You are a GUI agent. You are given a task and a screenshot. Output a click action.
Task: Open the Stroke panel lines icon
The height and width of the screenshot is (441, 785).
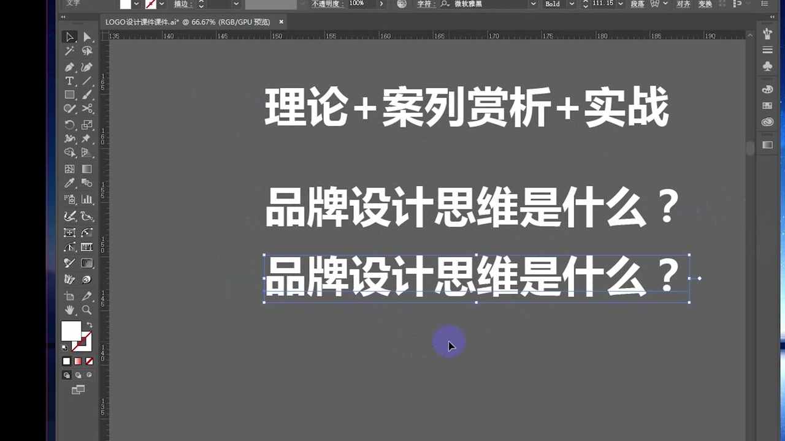[x=767, y=50]
